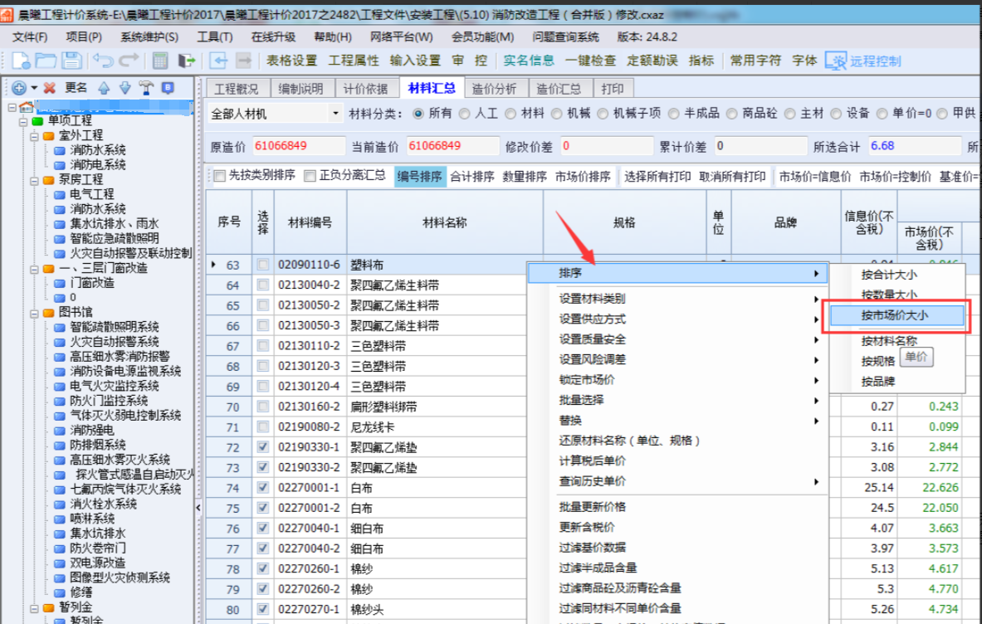Click the undo arrow icon
The image size is (982, 624).
click(103, 61)
